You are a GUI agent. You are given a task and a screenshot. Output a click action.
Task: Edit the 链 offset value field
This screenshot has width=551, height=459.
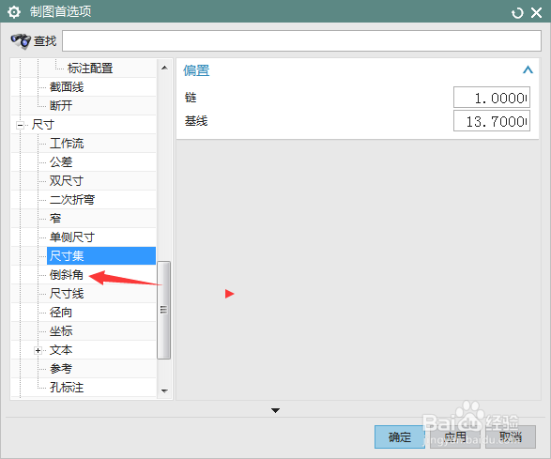point(492,98)
